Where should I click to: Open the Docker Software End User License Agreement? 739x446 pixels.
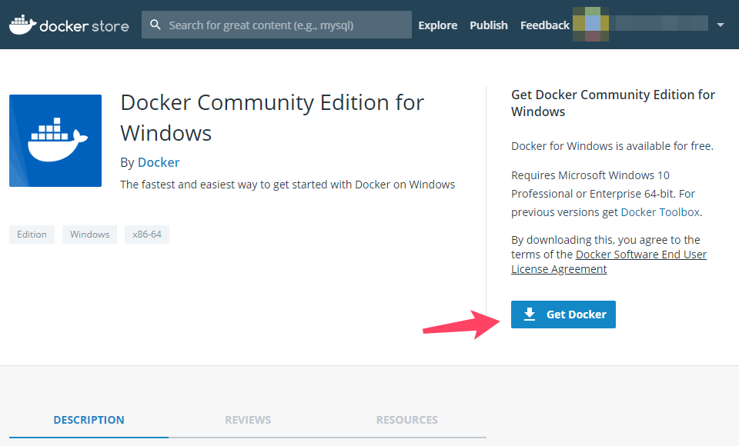click(x=609, y=261)
